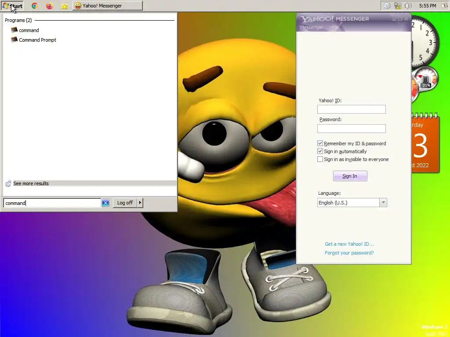Click the start menu search box
This screenshot has height=337, width=450.
point(52,203)
